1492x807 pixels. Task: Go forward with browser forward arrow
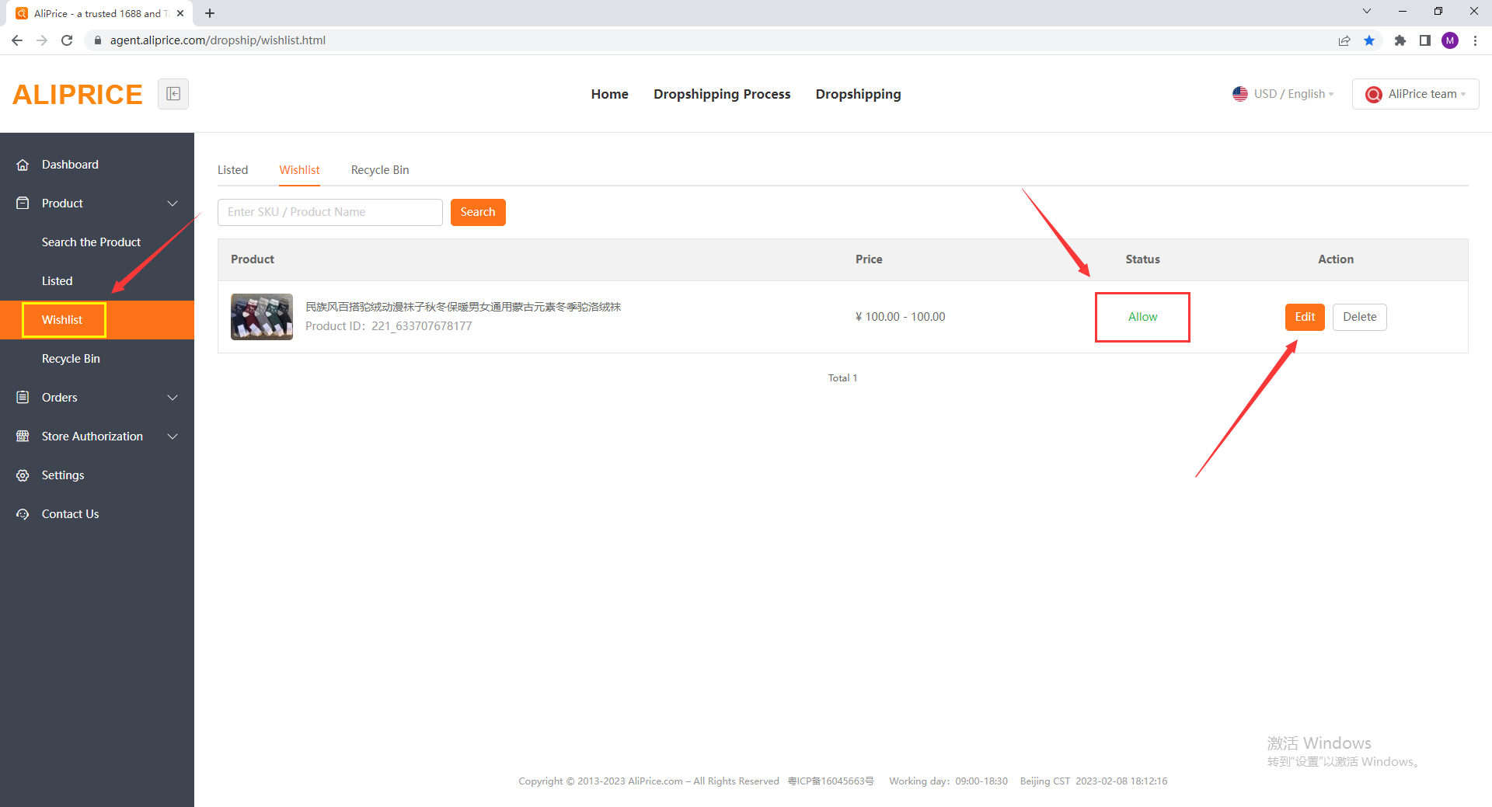coord(42,40)
